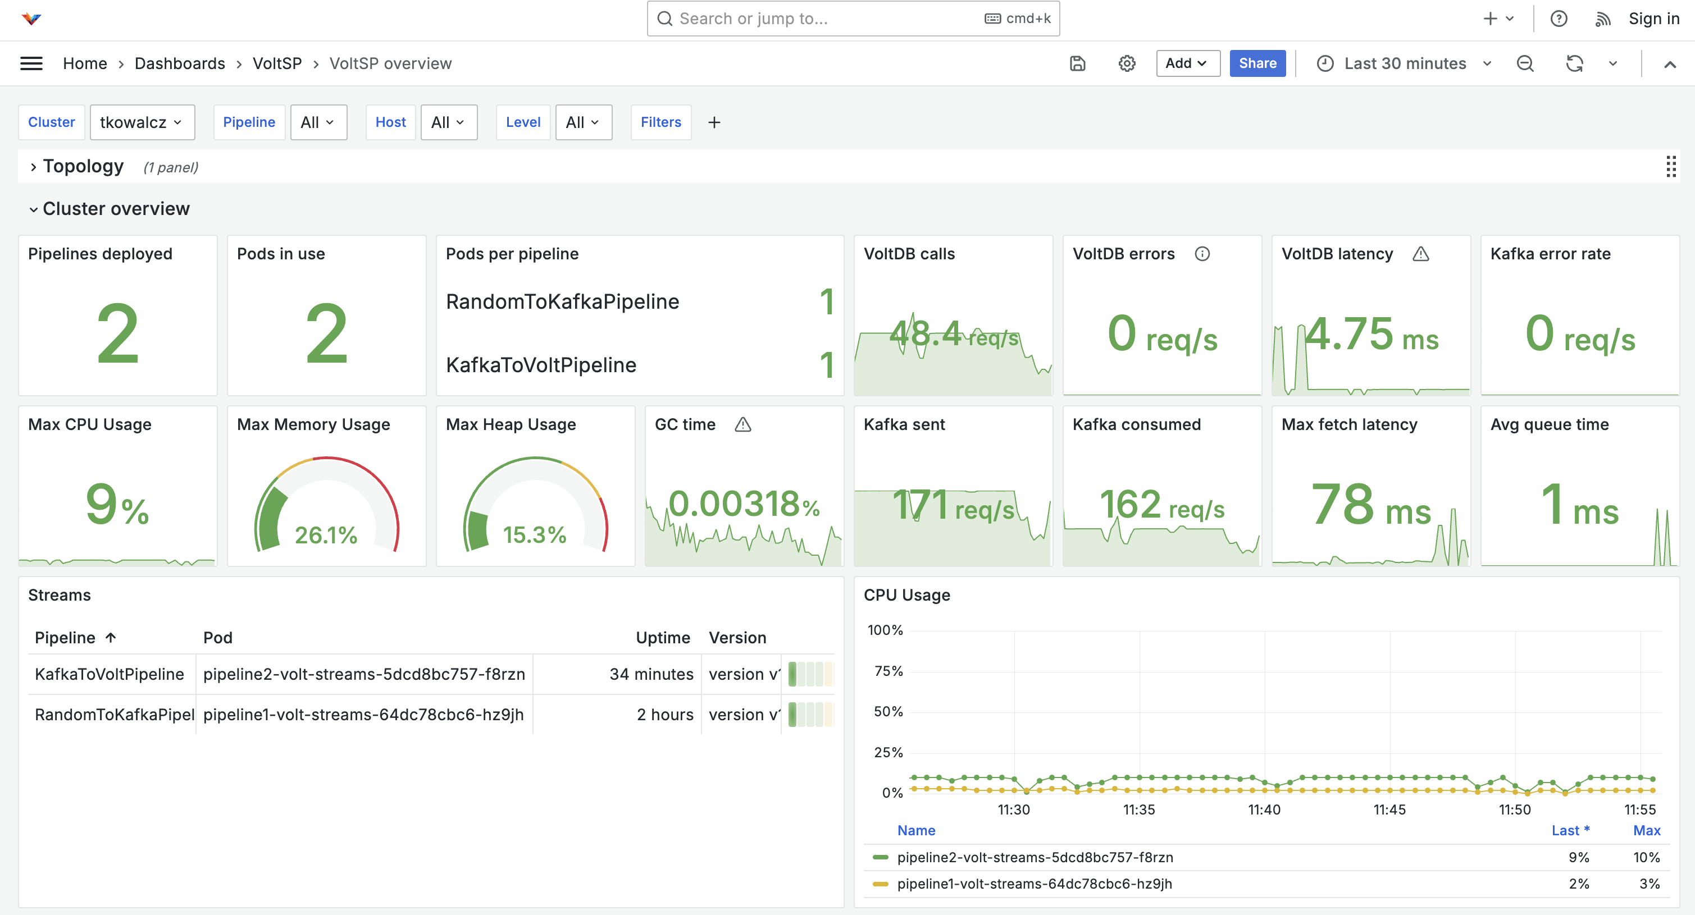Open the hamburger navigation menu
The image size is (1695, 915).
point(31,64)
